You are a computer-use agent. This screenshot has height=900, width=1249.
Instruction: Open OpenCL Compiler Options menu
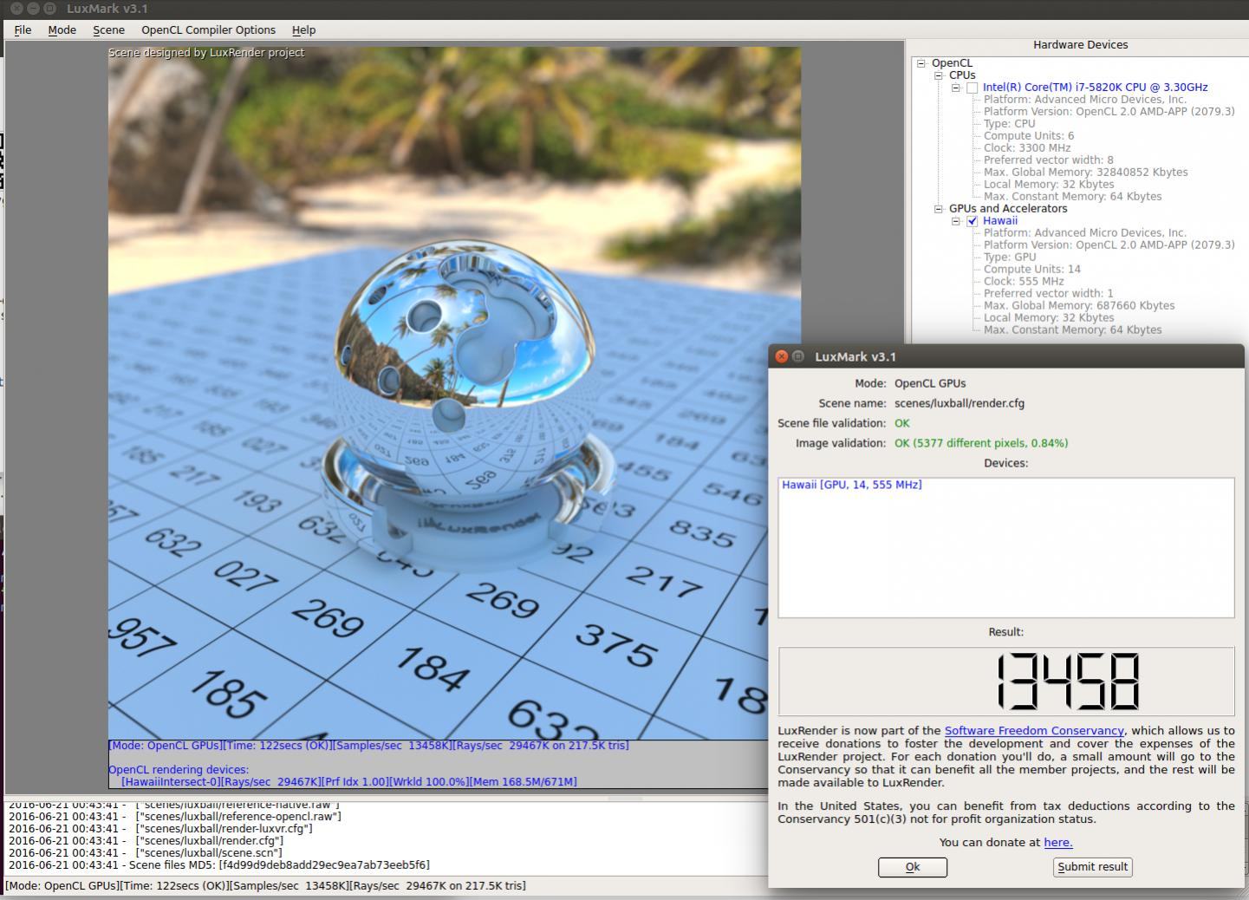tap(208, 29)
